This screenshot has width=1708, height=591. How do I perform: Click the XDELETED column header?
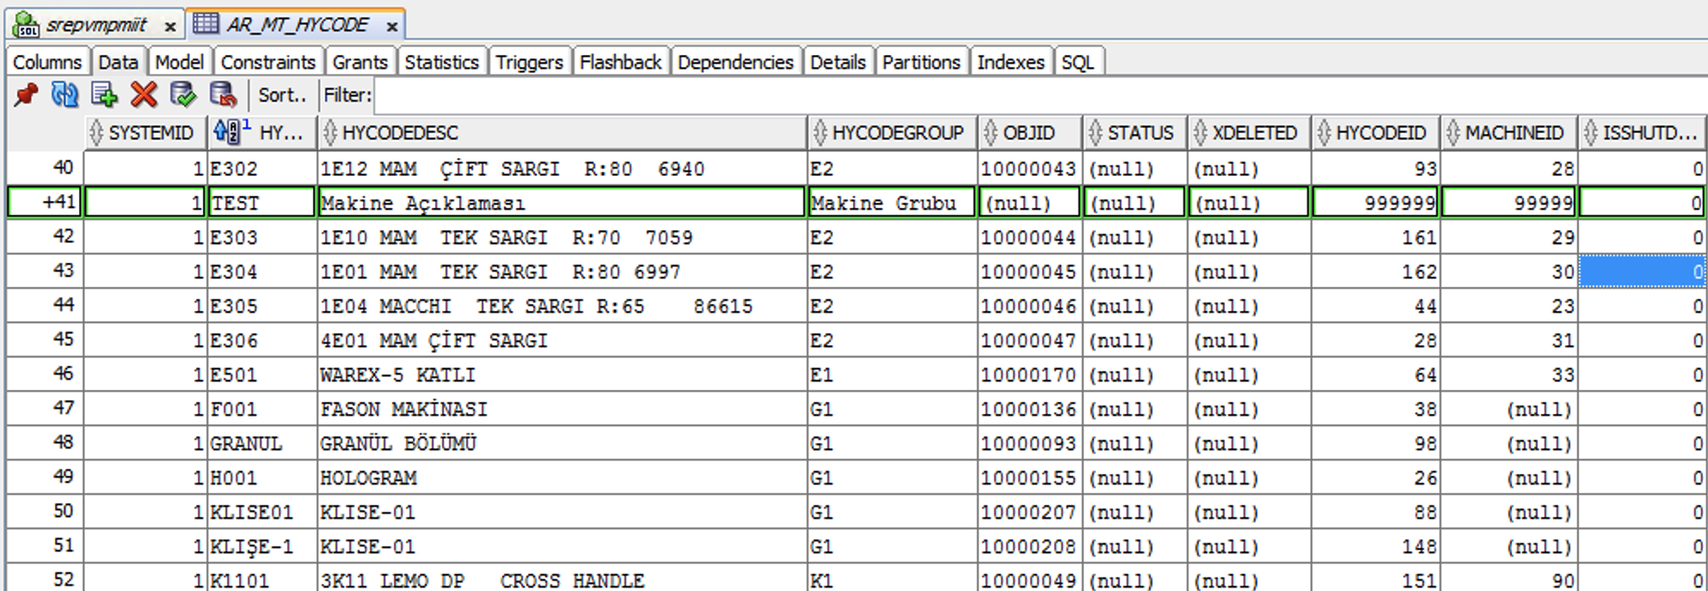[x=1249, y=133]
